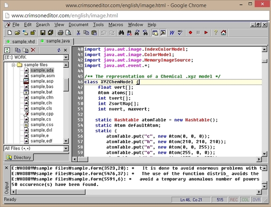The width and height of the screenshot is (271, 207).
Task: Open Find with the plain binoculars icon
Action: (x=121, y=33)
